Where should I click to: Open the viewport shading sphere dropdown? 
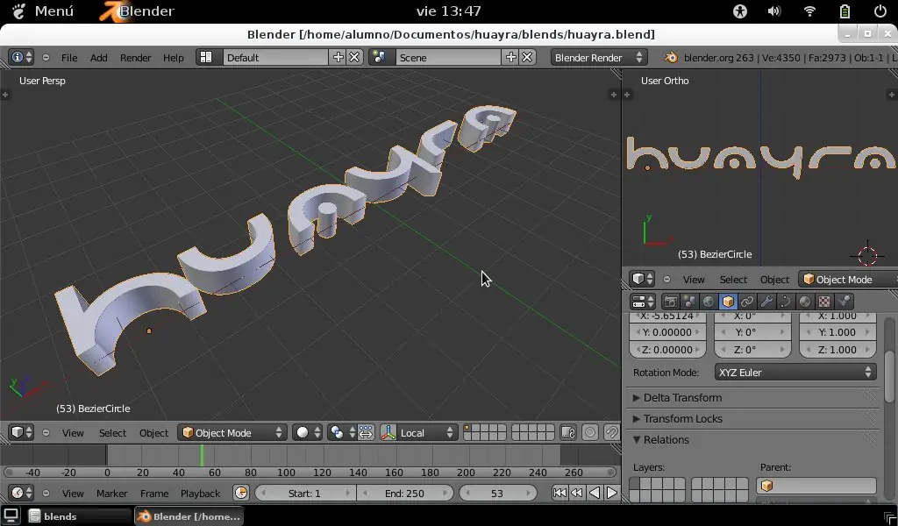click(x=307, y=432)
